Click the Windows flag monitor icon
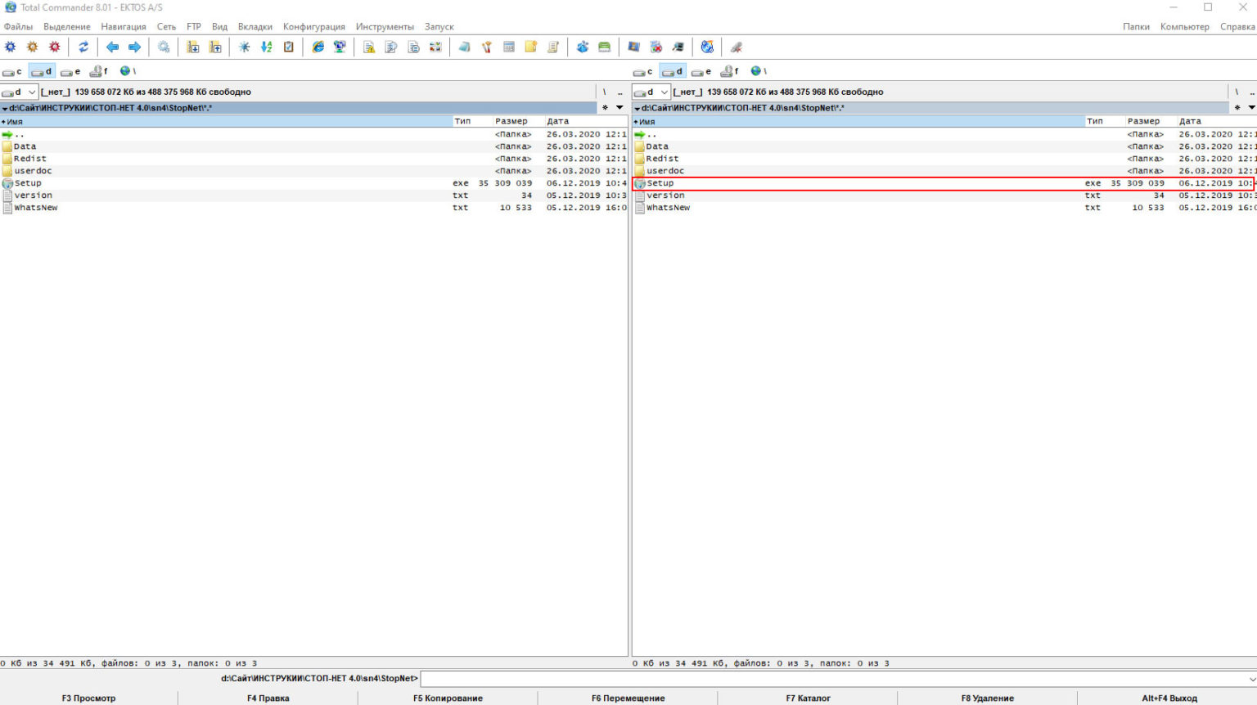Screen dimensions: 1257x705 click(x=633, y=47)
